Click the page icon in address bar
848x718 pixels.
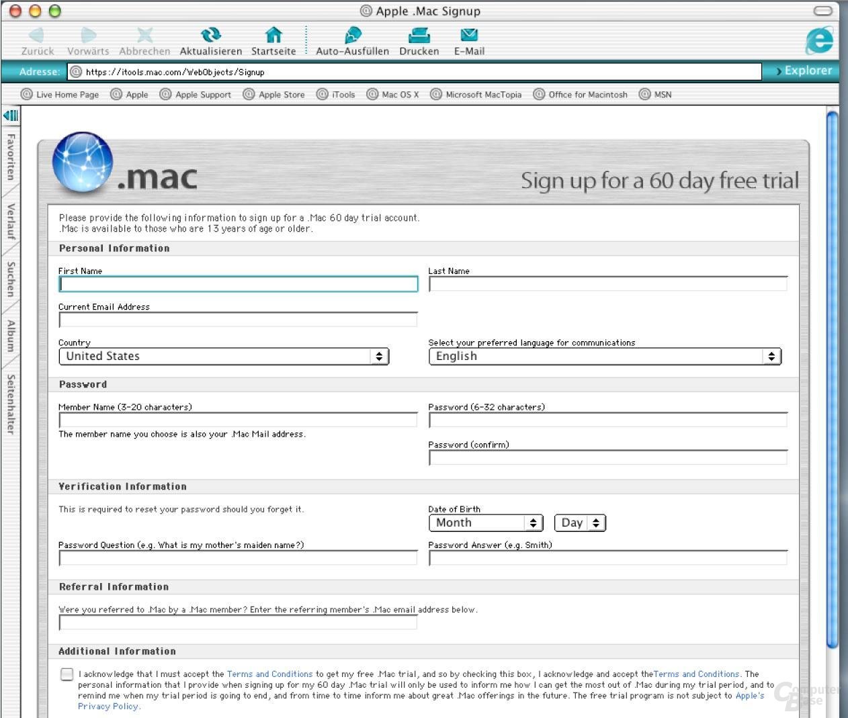(x=76, y=71)
